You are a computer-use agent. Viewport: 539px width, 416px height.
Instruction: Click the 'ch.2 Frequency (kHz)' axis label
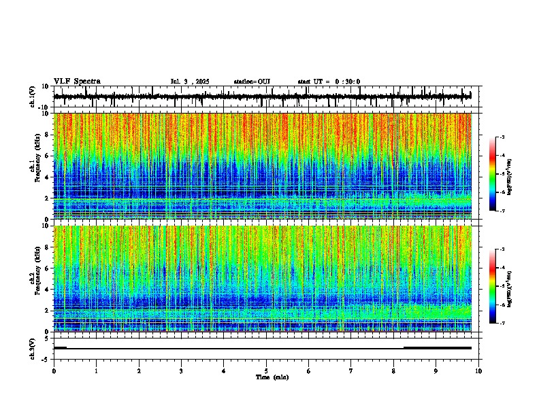(35, 271)
